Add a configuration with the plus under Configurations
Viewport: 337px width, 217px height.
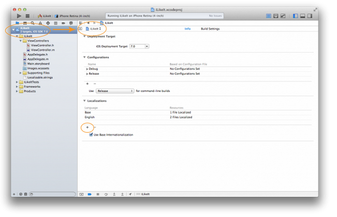(87, 84)
